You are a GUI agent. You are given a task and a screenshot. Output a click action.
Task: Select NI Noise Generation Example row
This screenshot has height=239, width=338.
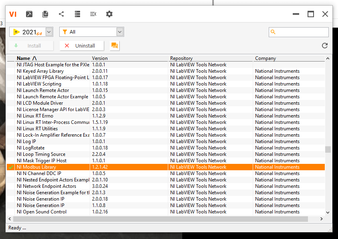point(166,193)
